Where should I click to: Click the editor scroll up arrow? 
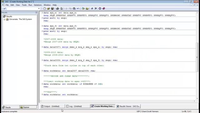[197, 13]
